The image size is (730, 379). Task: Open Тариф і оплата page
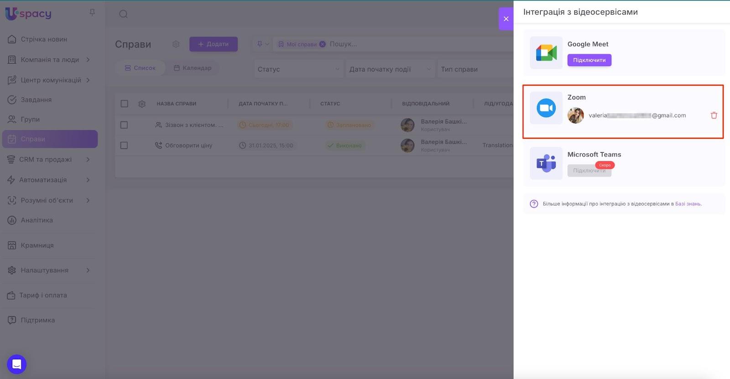pyautogui.click(x=43, y=296)
